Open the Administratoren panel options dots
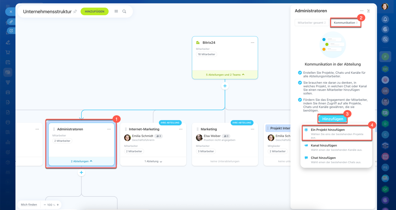This screenshot has width=396, height=210. 362,11
